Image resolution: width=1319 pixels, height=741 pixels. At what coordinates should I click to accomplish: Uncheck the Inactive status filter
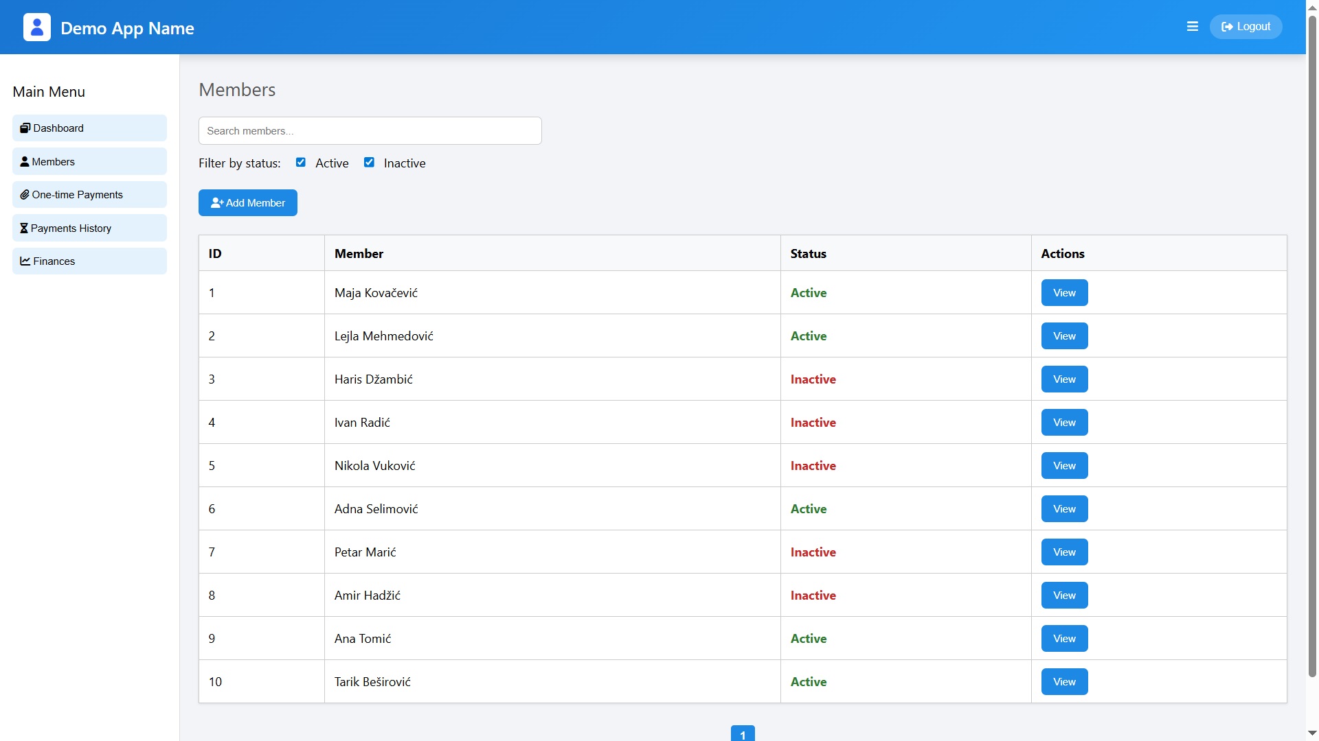point(370,163)
